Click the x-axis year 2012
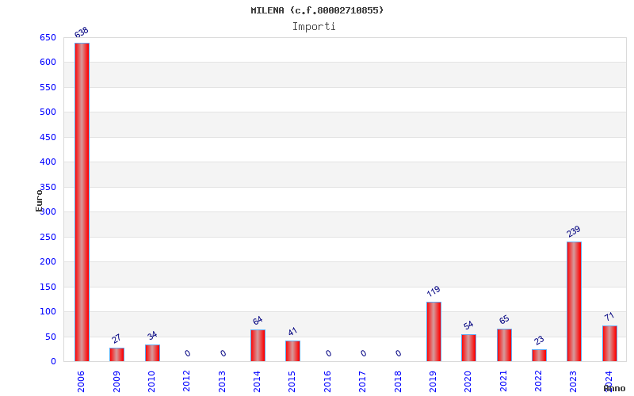This screenshot has width=634, height=396. (x=187, y=382)
